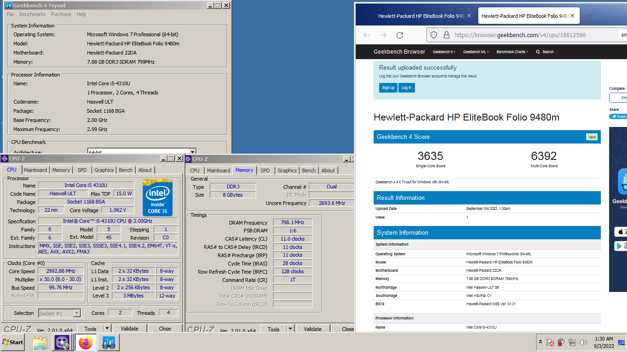Switch to Bench tab in CPU-Z Memory-tab window
This screenshot has height=352, width=627.
click(309, 170)
